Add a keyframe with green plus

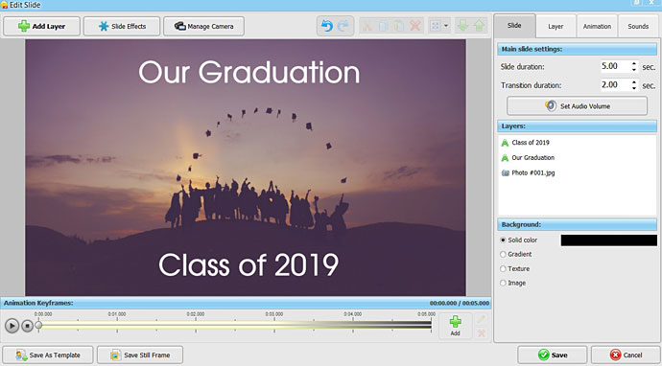(455, 326)
